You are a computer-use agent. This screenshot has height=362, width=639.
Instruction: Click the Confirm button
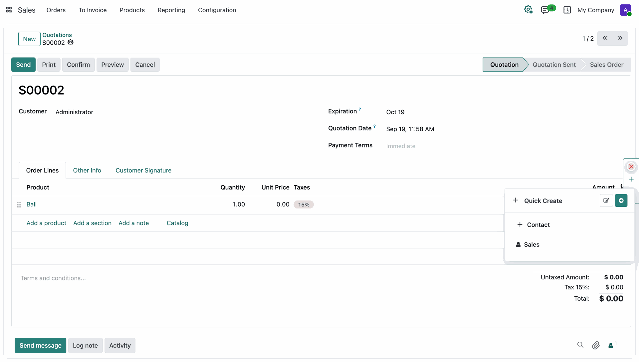[78, 65]
